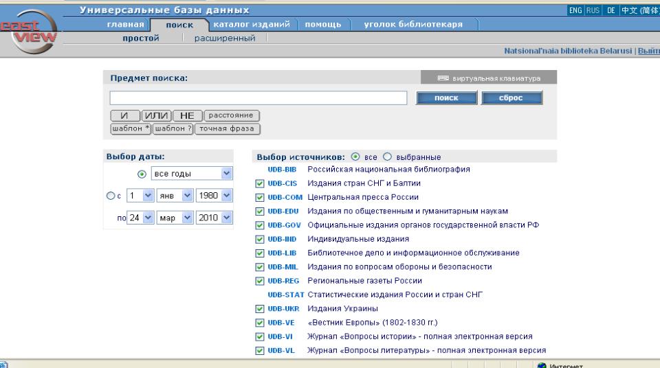Click 'Издания Украины' description text

342,309
